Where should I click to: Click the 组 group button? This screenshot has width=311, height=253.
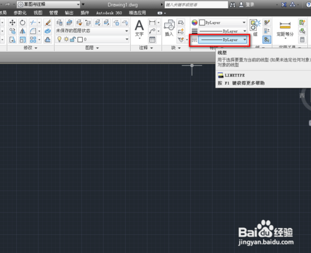click(x=255, y=28)
